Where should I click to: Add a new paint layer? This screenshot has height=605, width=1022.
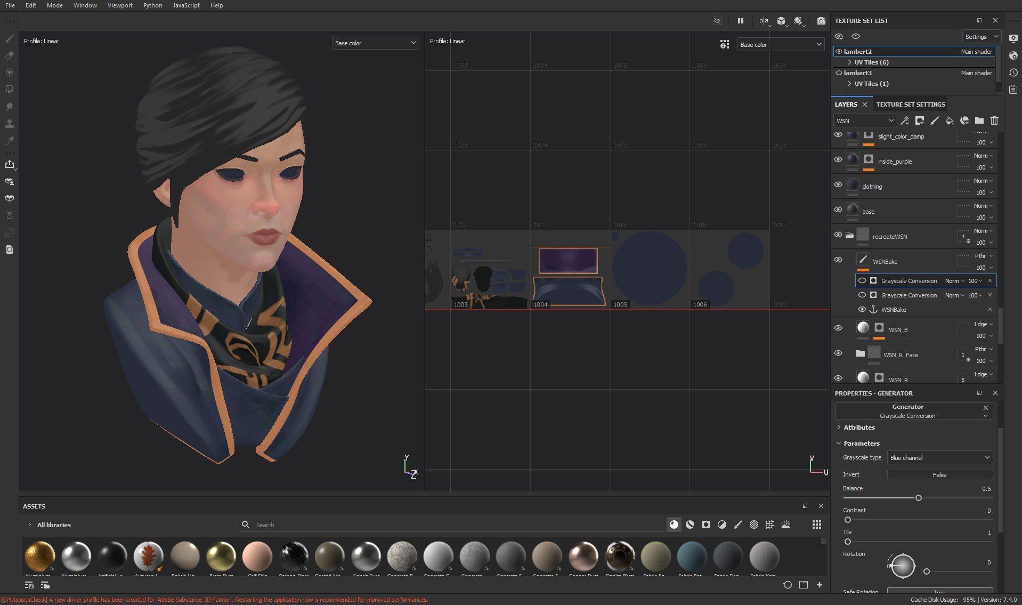[935, 120]
